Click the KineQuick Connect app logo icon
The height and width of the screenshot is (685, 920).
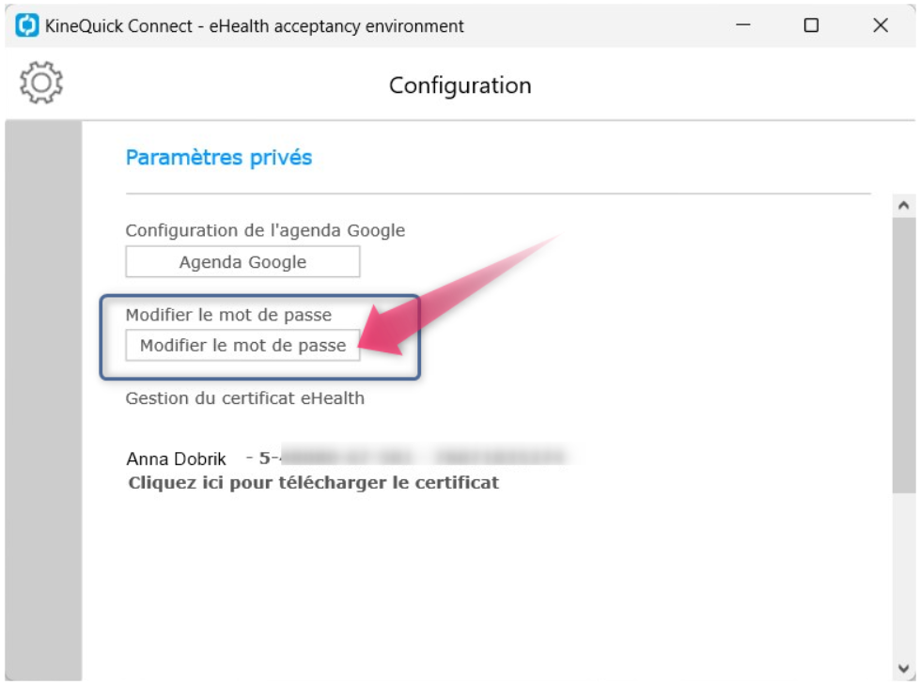click(x=27, y=25)
